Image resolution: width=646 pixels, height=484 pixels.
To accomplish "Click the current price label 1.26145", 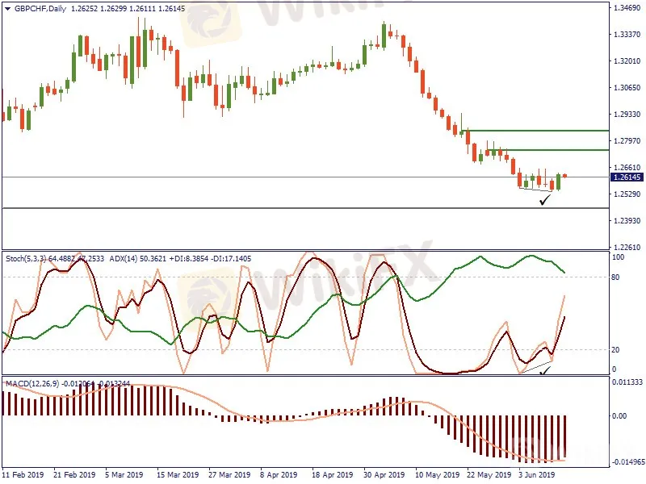I will tap(627, 177).
